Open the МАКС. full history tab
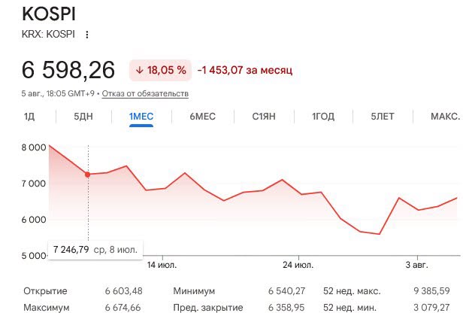 coord(445,117)
